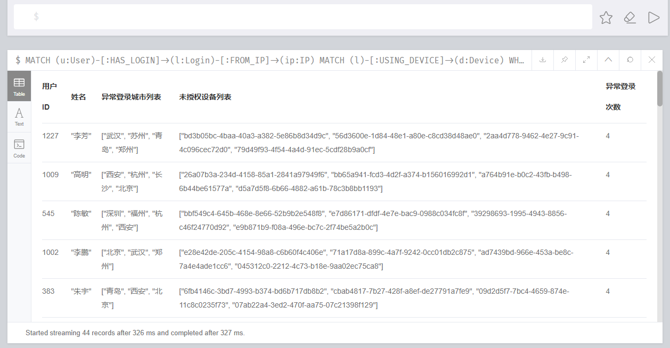Select the row with user ID 1227
Image resolution: width=670 pixels, height=348 pixels.
coord(51,136)
